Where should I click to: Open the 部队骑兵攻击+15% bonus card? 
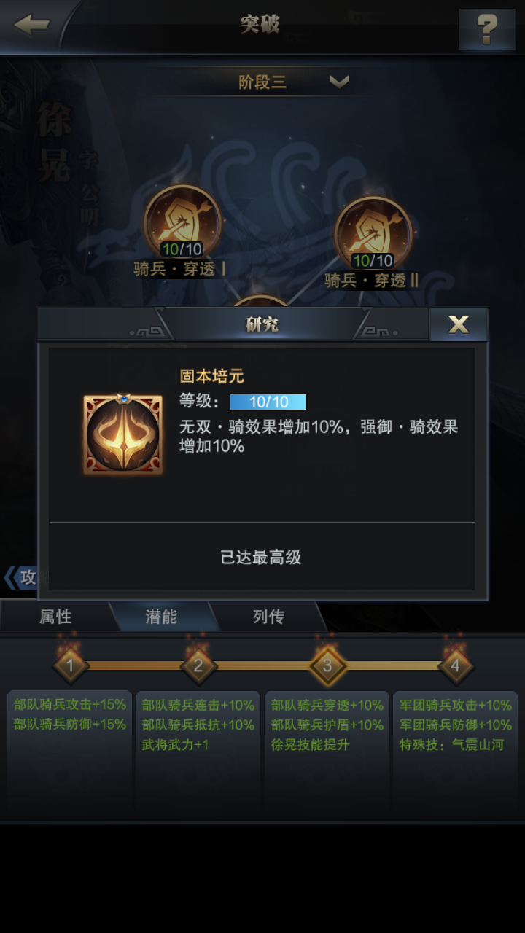[70, 754]
